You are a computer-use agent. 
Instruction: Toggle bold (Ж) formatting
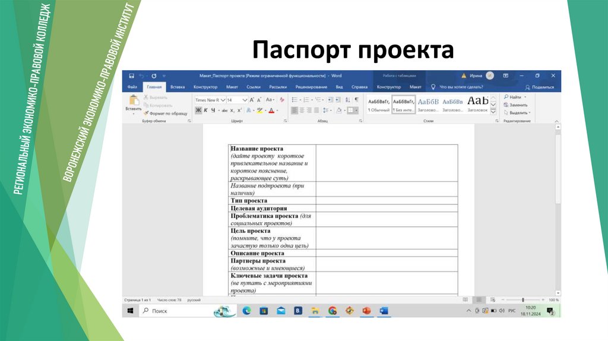198,110
